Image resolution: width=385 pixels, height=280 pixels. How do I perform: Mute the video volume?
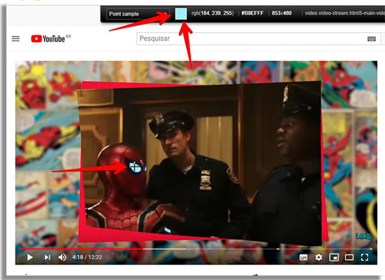(x=62, y=257)
